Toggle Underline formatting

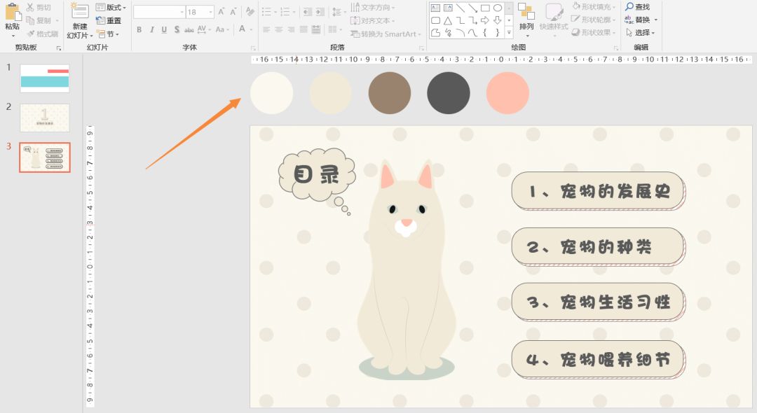(x=164, y=29)
